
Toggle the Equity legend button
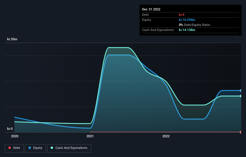(x=35, y=148)
